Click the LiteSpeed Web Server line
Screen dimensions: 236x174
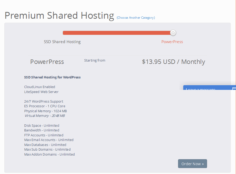[41, 92]
